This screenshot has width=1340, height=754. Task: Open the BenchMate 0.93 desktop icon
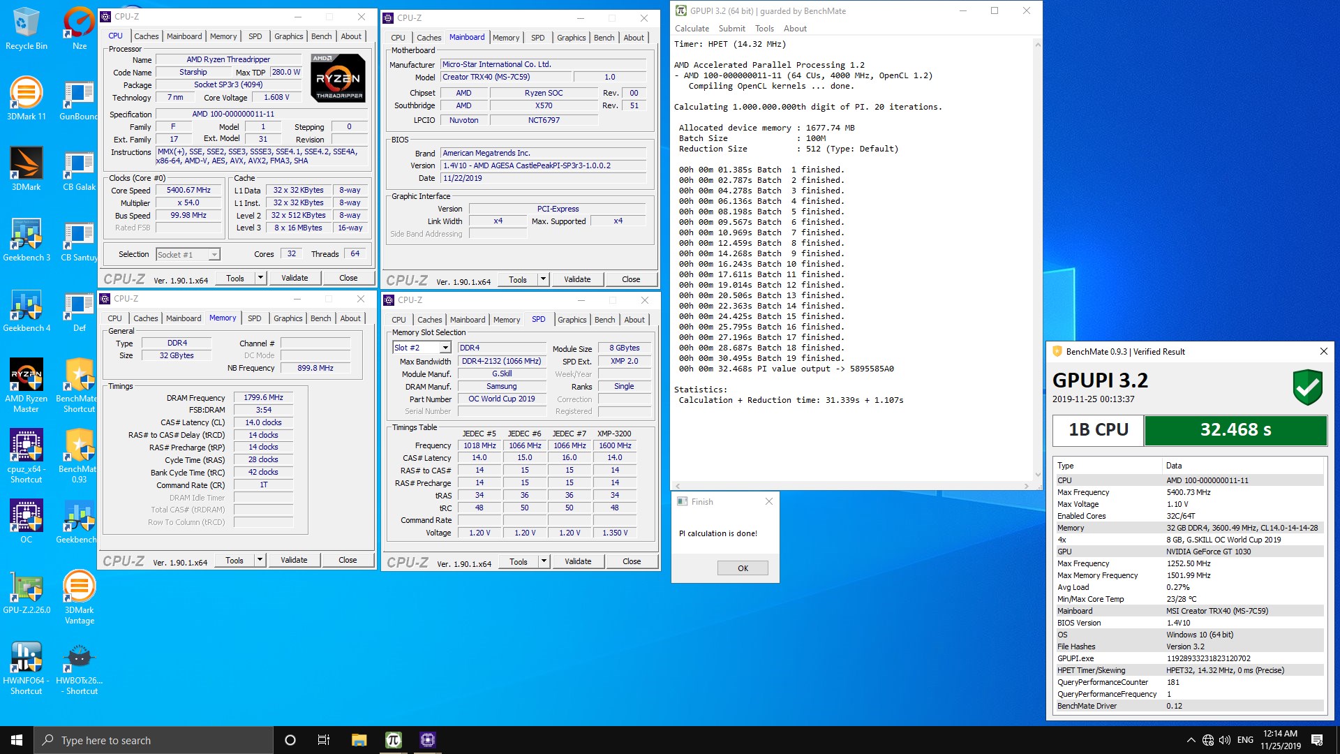(79, 455)
